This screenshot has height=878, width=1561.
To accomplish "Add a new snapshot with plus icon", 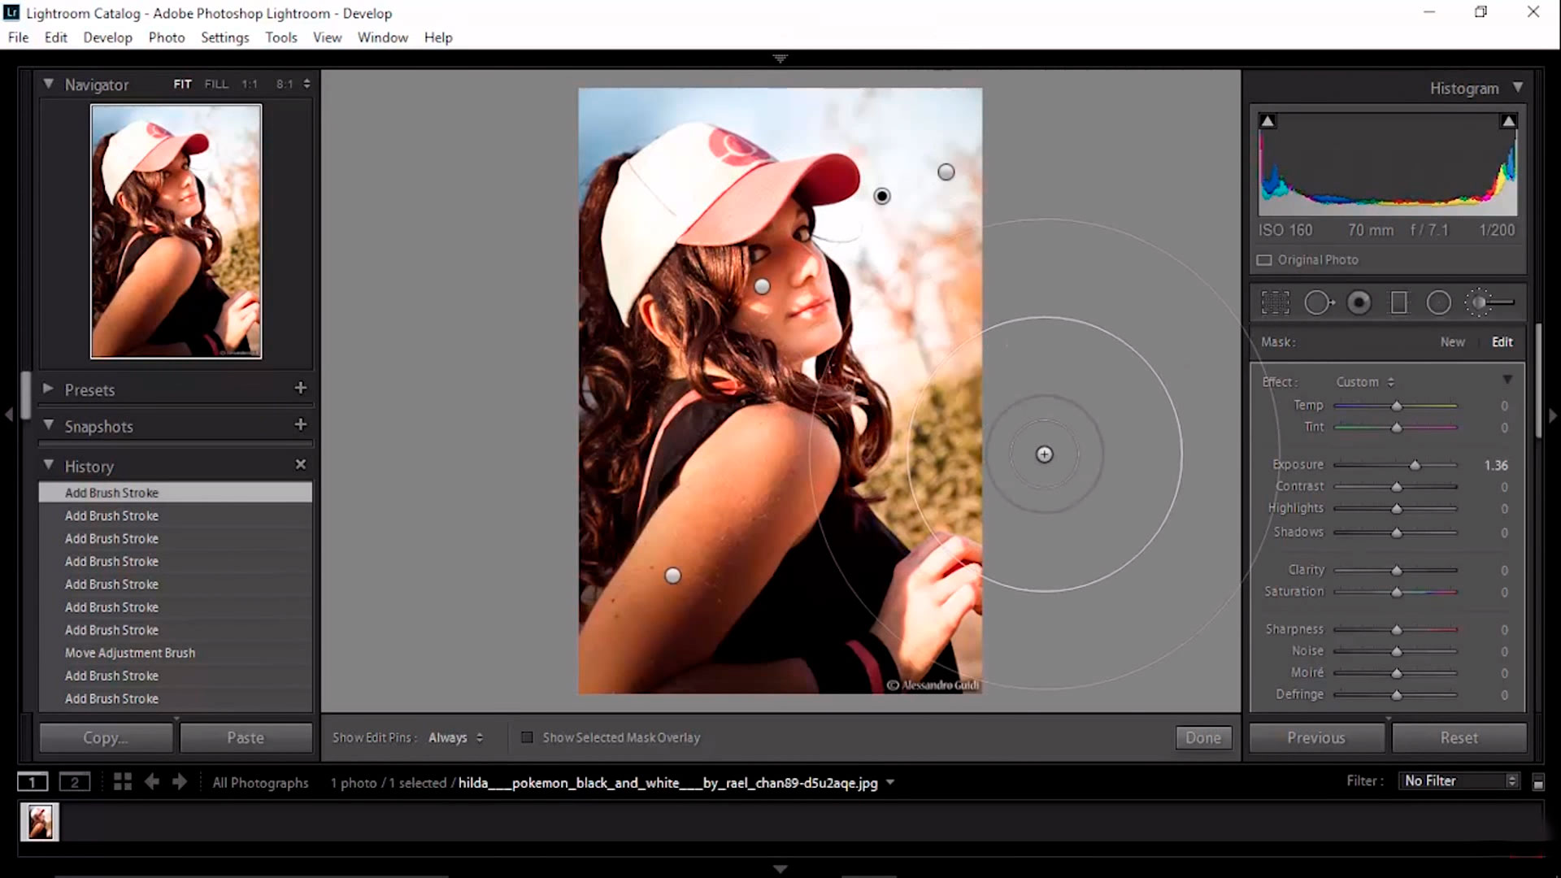I will click(x=301, y=424).
